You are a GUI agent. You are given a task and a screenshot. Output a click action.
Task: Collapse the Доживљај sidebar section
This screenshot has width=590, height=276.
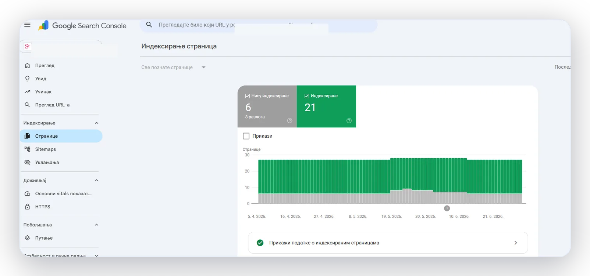(96, 180)
